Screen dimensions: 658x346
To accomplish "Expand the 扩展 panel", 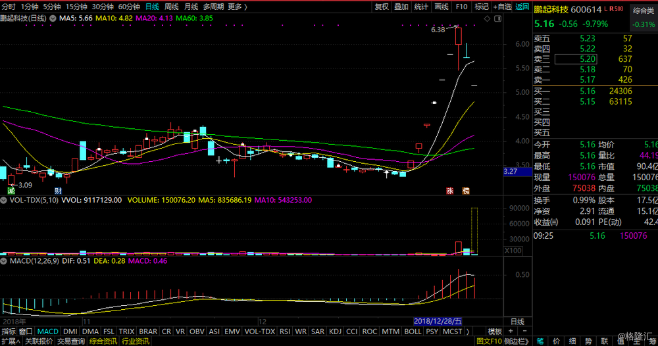I will [x=11, y=341].
